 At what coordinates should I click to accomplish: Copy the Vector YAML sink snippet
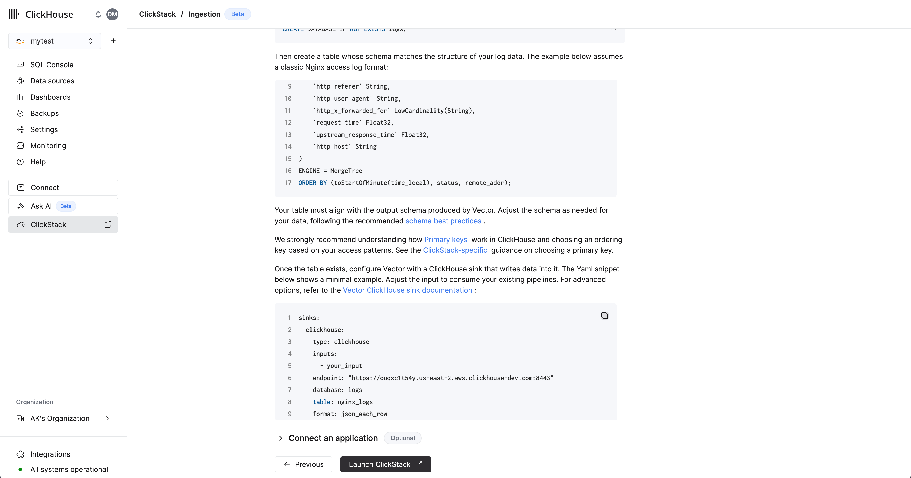pyautogui.click(x=604, y=316)
